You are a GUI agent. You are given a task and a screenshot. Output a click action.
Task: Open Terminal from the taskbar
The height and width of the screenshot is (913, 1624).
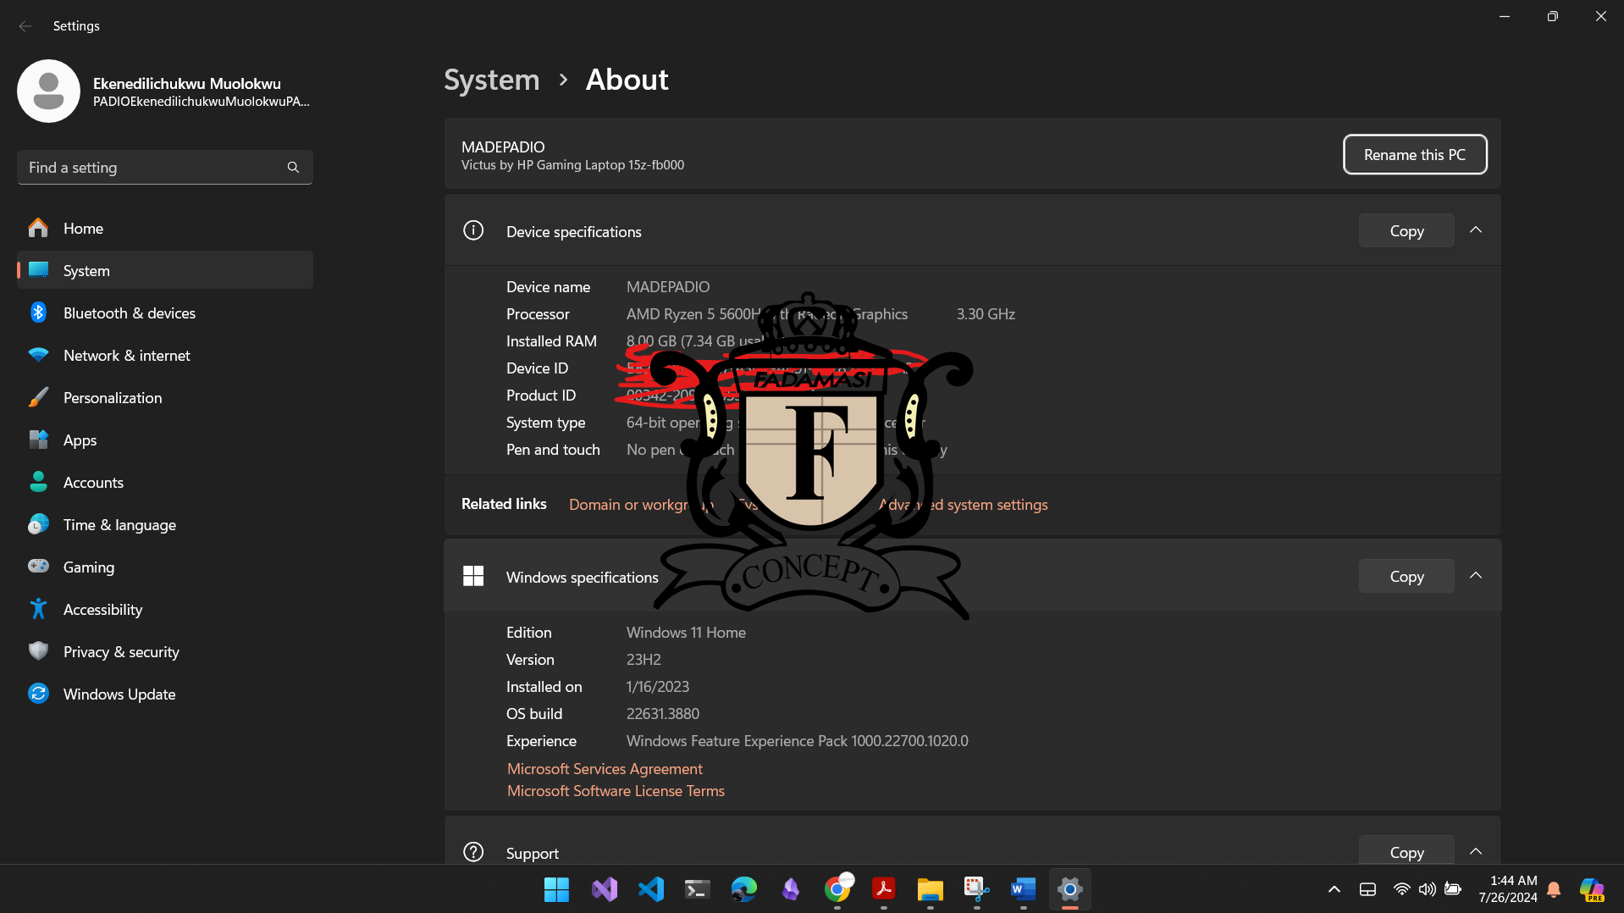pyautogui.click(x=697, y=889)
